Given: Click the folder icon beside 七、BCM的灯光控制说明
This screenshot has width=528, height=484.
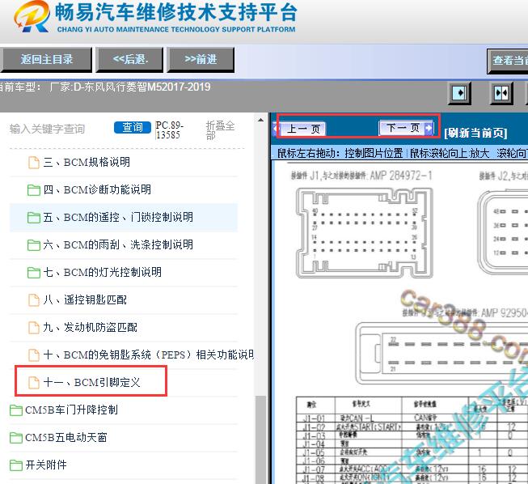Looking at the screenshot, I should tap(34, 273).
